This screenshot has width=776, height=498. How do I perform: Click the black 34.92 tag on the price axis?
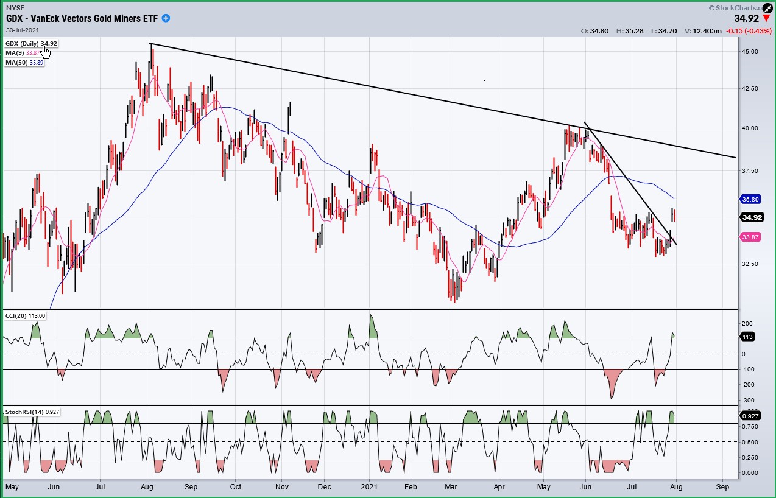(751, 217)
